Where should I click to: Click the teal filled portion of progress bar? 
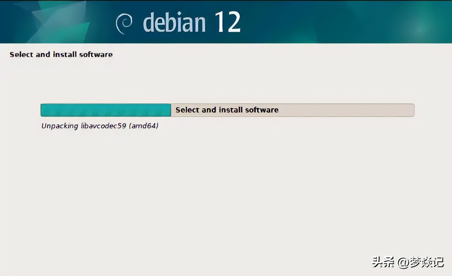[106, 110]
